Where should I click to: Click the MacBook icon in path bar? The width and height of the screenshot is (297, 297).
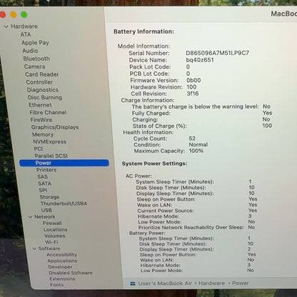[x=133, y=283]
